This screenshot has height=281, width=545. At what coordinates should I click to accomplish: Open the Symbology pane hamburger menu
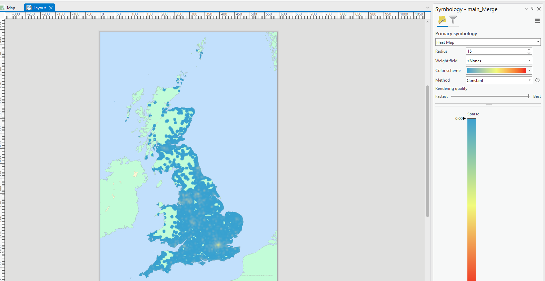point(537,21)
